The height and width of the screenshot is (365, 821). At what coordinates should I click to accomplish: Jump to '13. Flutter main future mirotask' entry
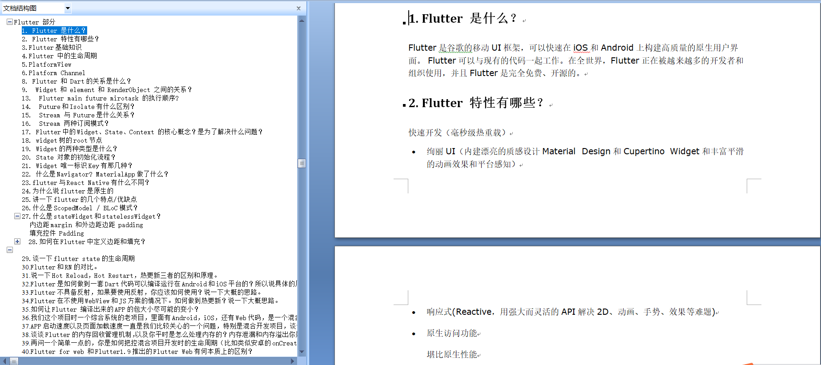(100, 98)
